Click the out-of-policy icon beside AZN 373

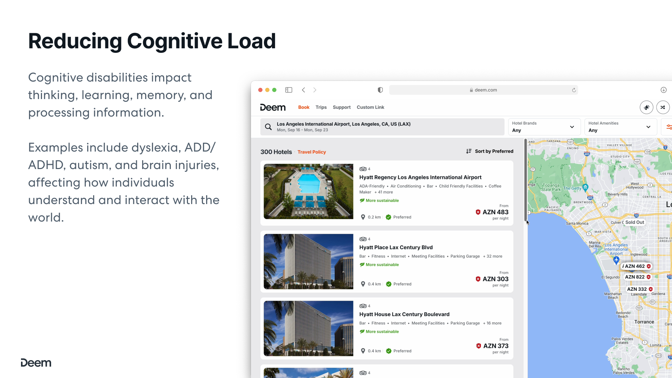(x=478, y=346)
